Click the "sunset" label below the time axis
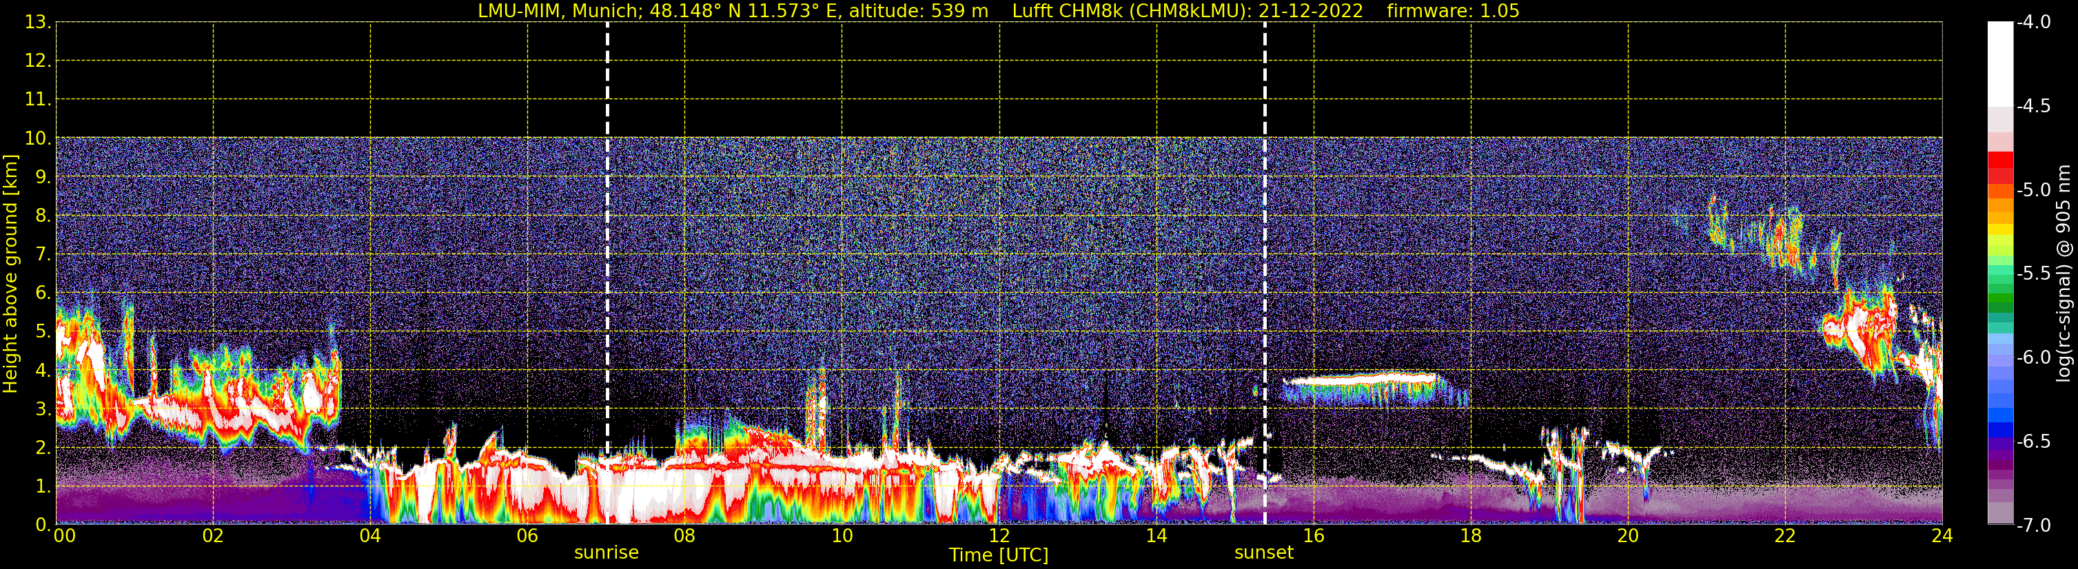The height and width of the screenshot is (569, 2078). click(x=1263, y=553)
